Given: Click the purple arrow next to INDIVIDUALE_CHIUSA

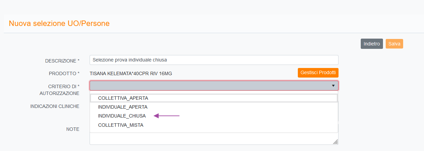Looking at the screenshot, I should pos(167,116).
